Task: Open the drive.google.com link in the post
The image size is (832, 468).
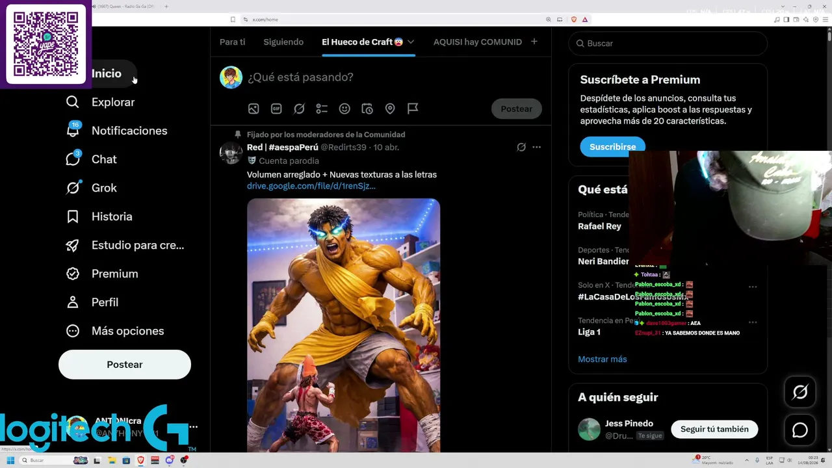Action: [311, 186]
